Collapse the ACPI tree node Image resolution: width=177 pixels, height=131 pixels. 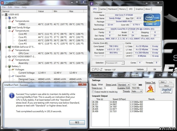(x=6, y=18)
